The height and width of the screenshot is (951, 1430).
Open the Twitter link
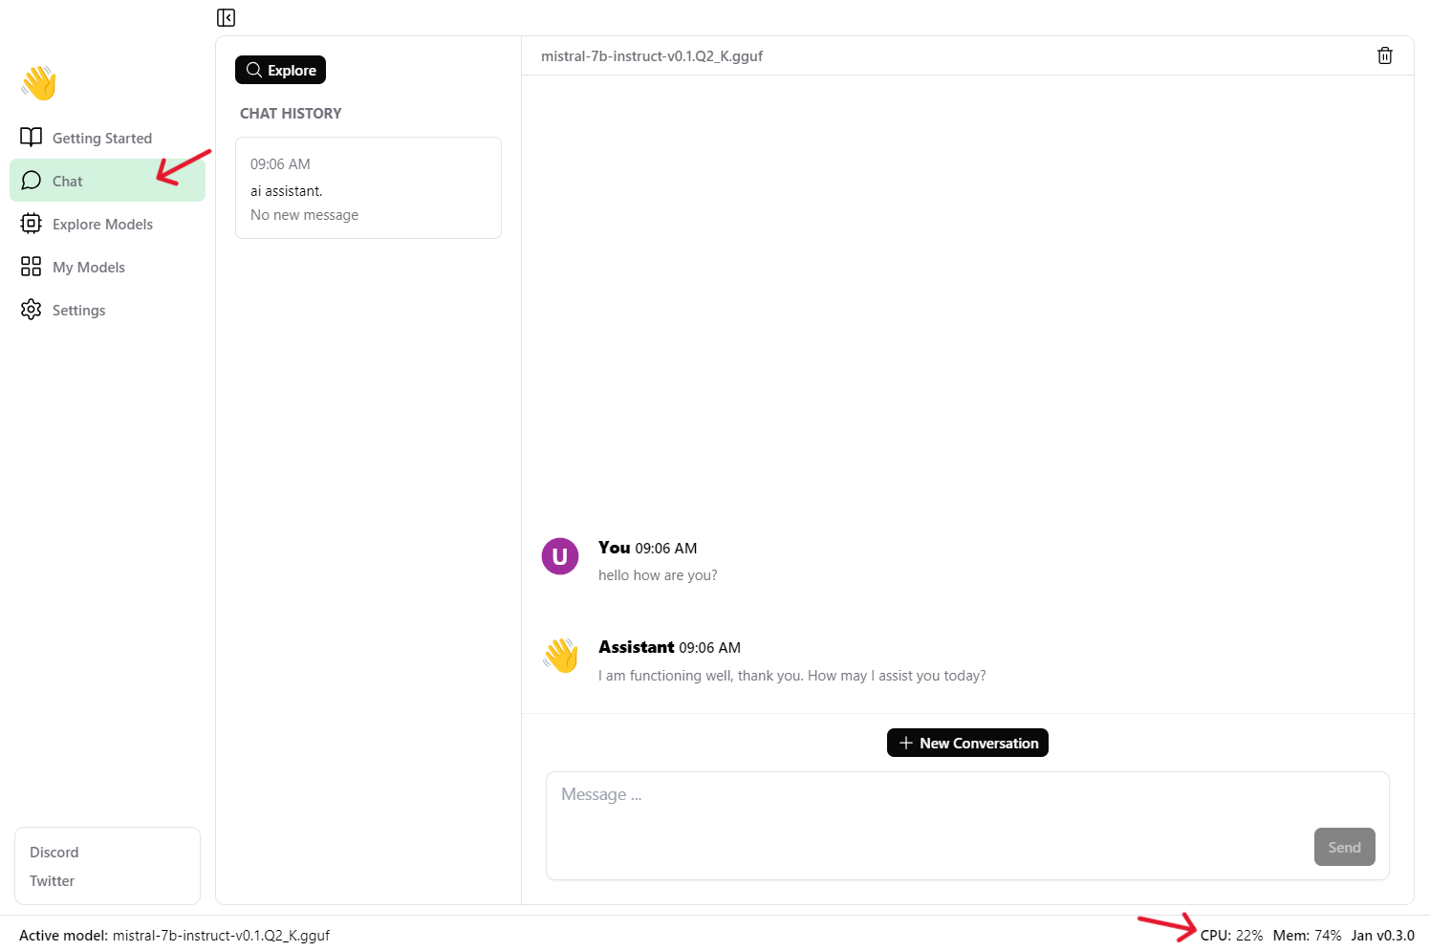point(53,880)
